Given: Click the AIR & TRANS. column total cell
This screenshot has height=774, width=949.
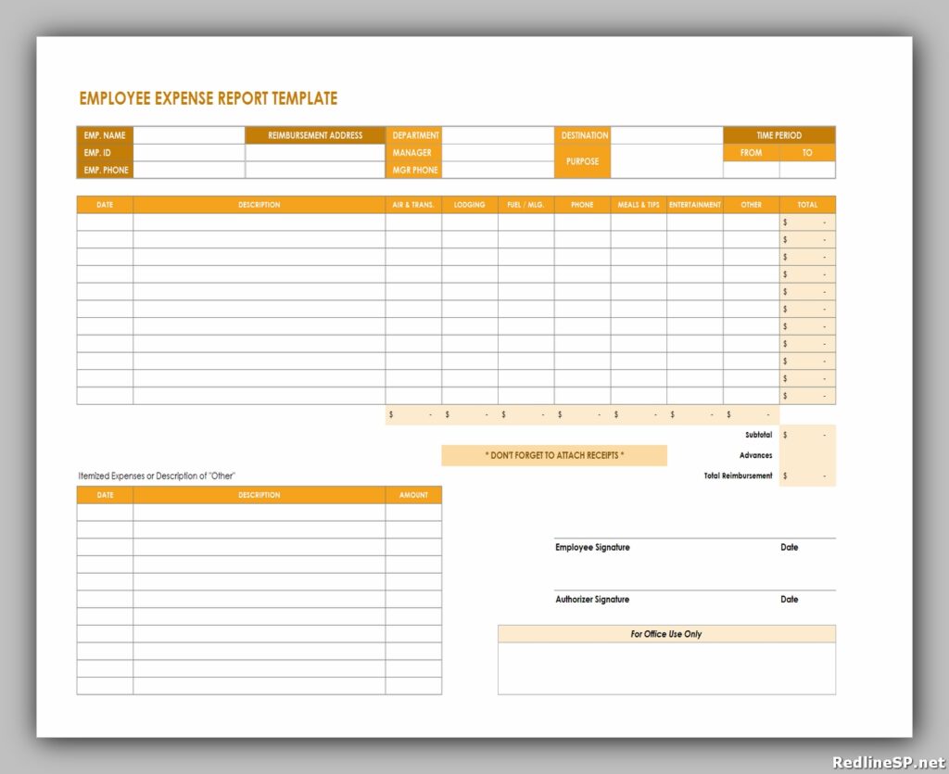Looking at the screenshot, I should pyautogui.click(x=413, y=414).
